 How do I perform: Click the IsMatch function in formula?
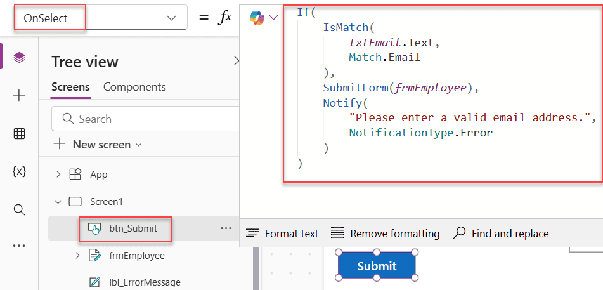(x=344, y=27)
